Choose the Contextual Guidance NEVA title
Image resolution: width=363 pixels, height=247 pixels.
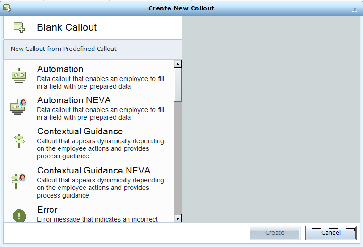pos(94,171)
